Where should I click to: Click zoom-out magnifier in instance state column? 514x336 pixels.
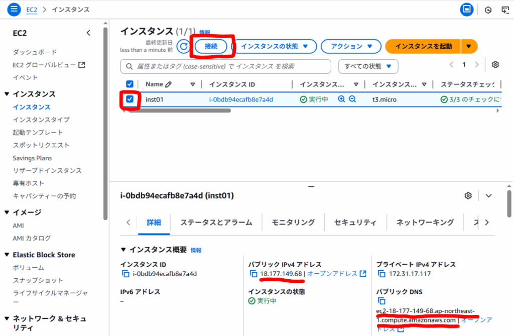352,99
